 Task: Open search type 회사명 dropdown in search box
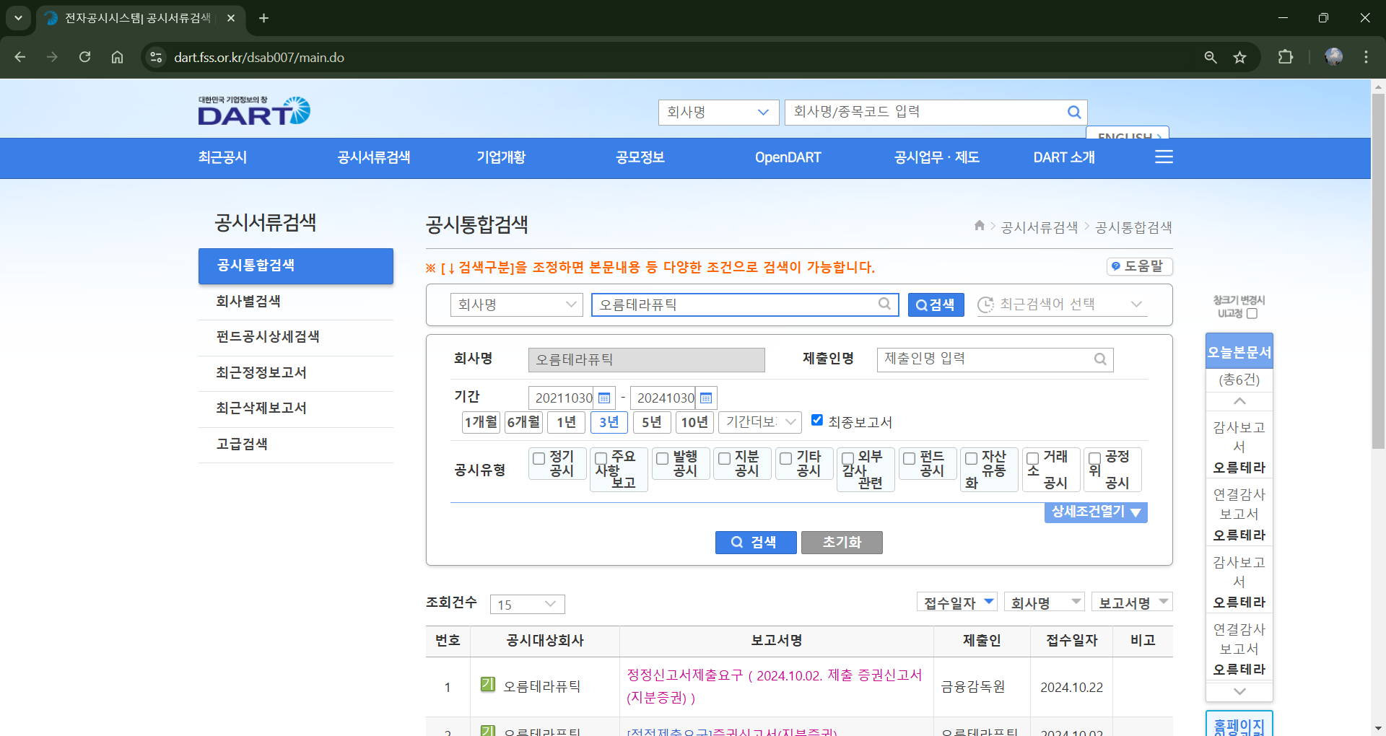[516, 305]
